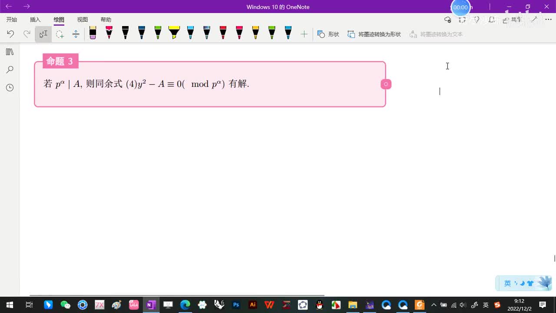556x313 pixels.
Task: Launch Photoshop from the taskbar
Action: 236,305
